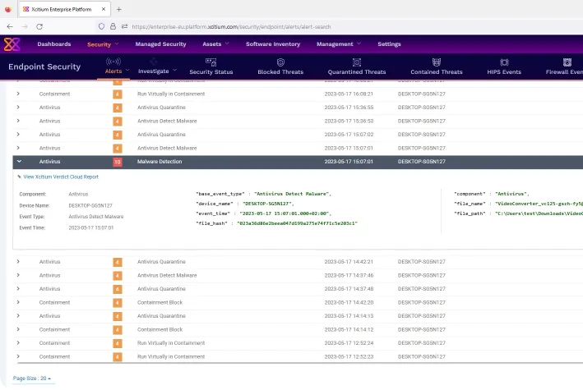Select the file_hash value string
Viewport: 583px width, 390px height.
297,223
